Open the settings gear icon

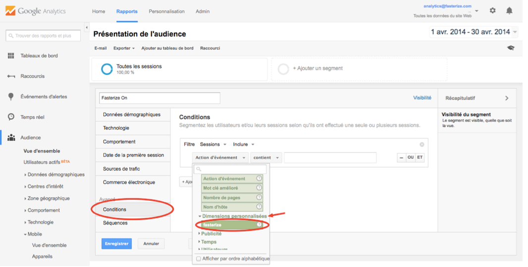pos(492,10)
